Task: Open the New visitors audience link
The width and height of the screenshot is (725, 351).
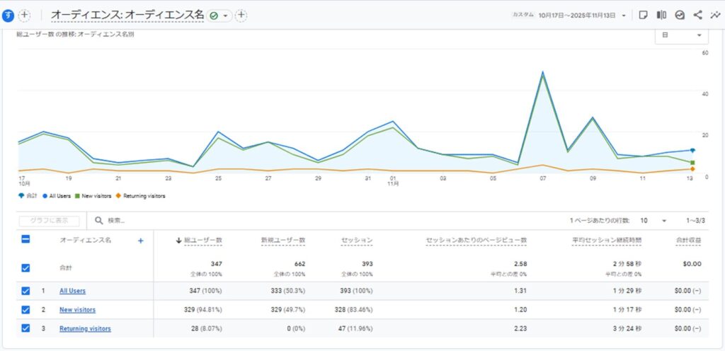Action: coord(78,309)
